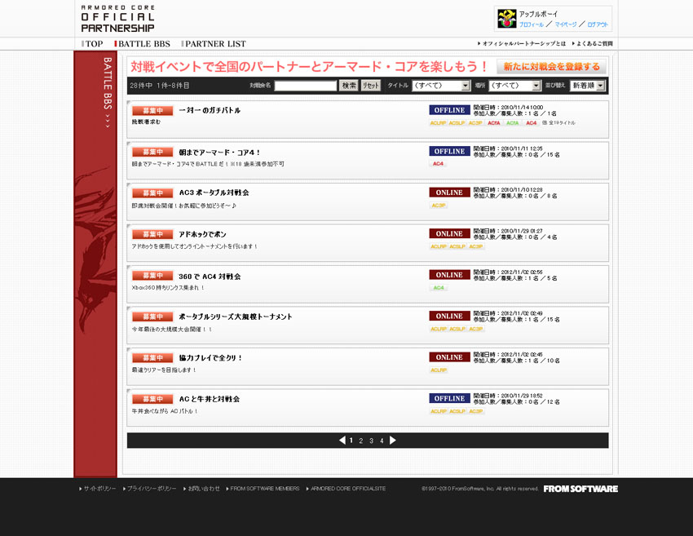This screenshot has width=693, height=536.
Task: Click AC3P tag in ポータブルシリーズ大規模トーナメント row
Action: (476, 329)
